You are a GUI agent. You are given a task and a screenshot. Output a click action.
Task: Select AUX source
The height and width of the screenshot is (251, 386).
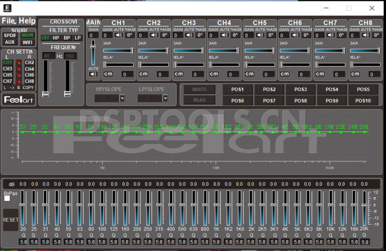tap(10, 42)
